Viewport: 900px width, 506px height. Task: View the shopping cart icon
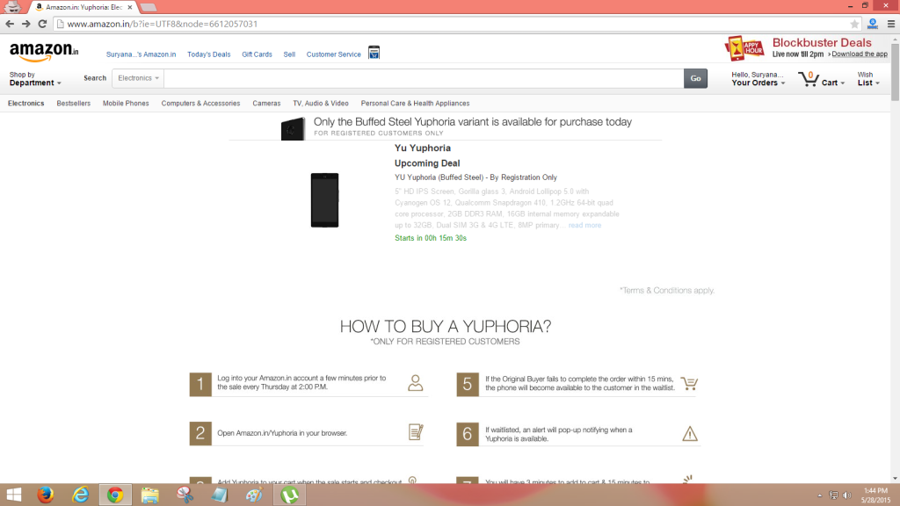pyautogui.click(x=809, y=78)
